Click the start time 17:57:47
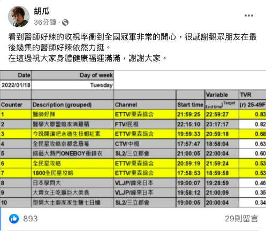Image resolution: width=266 pixels, height=231 pixels. point(191,144)
